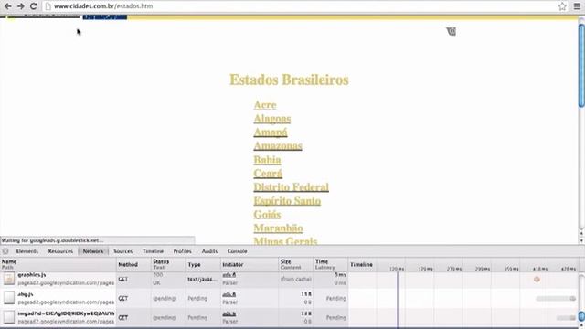Select the imgad request file icon
Screen dimensions: 585x329
(9, 317)
